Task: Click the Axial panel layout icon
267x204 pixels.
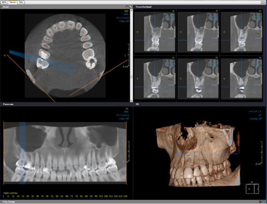Action: point(126,7)
